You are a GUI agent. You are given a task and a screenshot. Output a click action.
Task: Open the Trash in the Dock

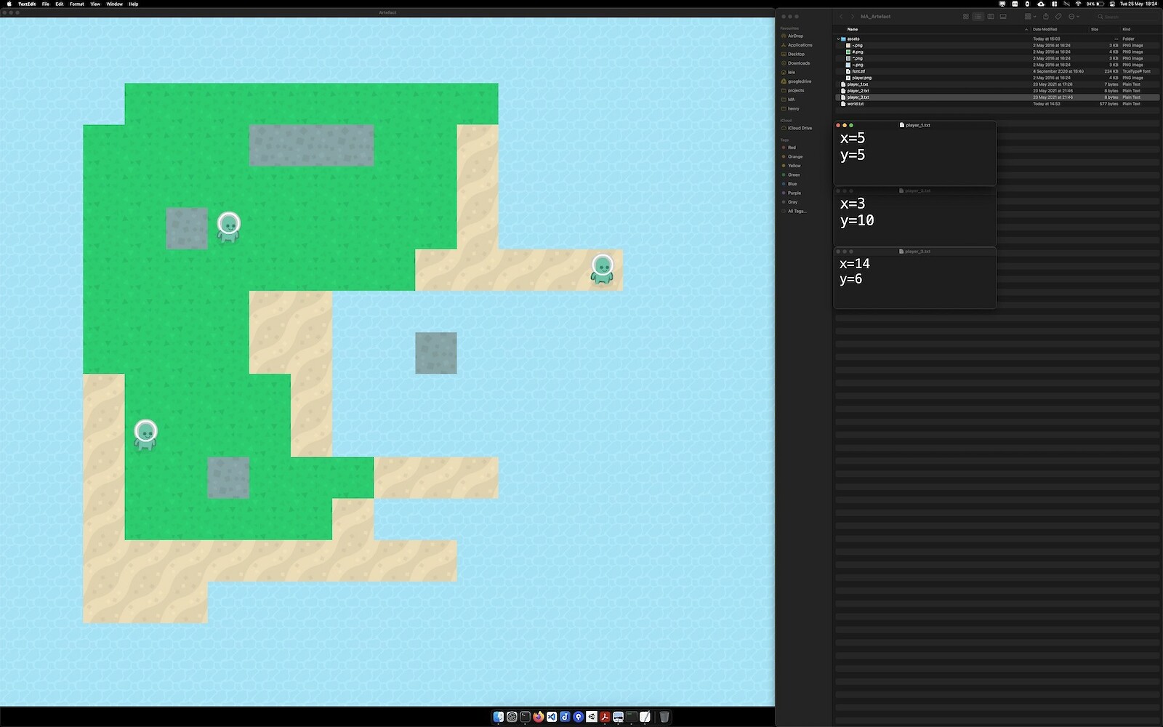pos(664,719)
